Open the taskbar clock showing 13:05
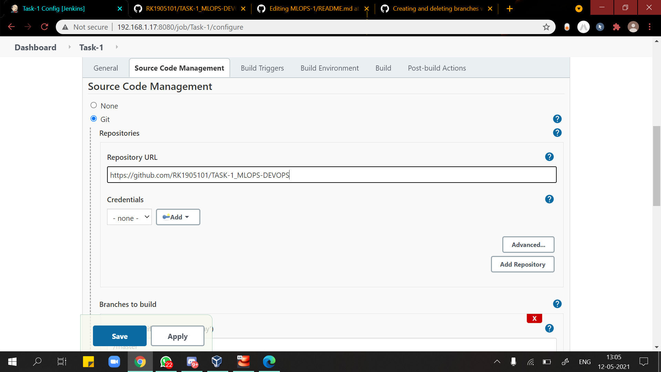Screen dimensions: 661x372 [x=614, y=362]
